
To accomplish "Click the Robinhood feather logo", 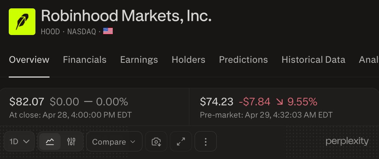I will click(22, 22).
